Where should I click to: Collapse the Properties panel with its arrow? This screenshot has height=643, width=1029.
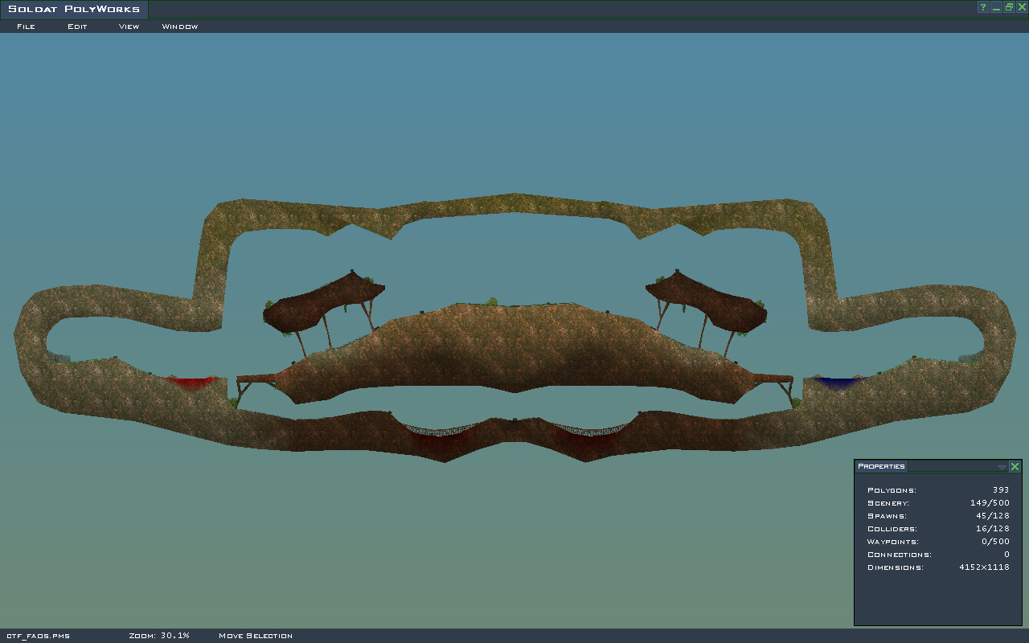click(1002, 467)
